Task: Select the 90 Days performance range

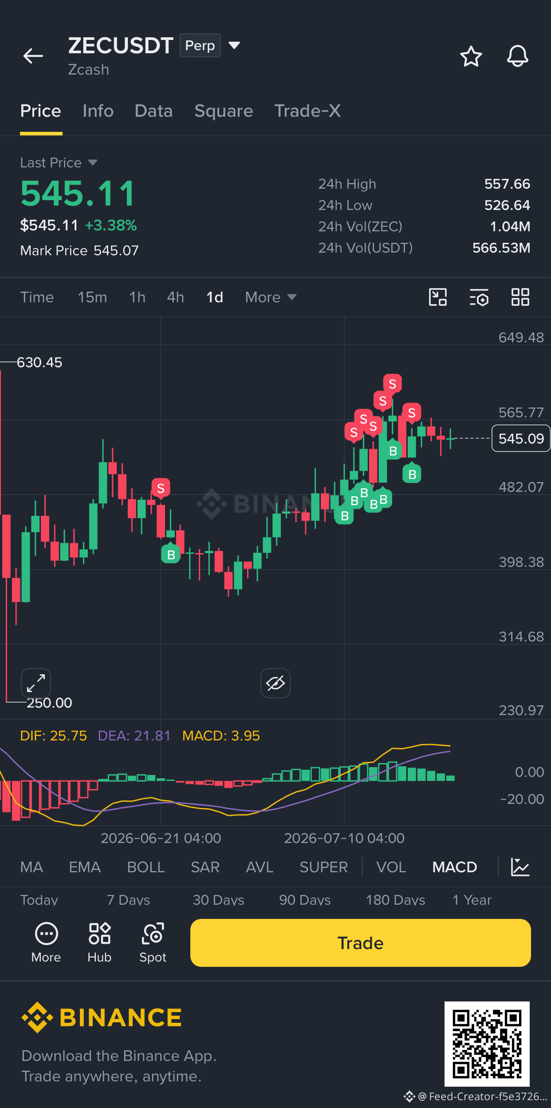Action: [305, 900]
